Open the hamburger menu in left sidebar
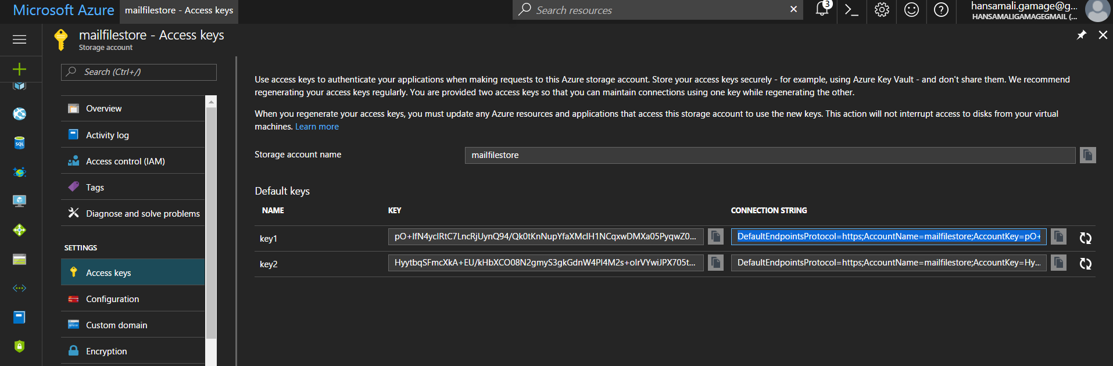1113x366 pixels. [19, 40]
